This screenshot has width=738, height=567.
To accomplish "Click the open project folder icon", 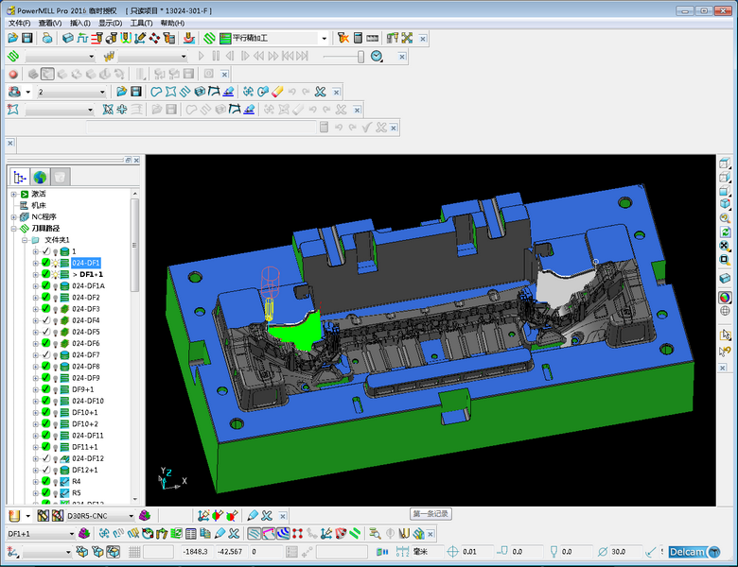I will (12, 39).
